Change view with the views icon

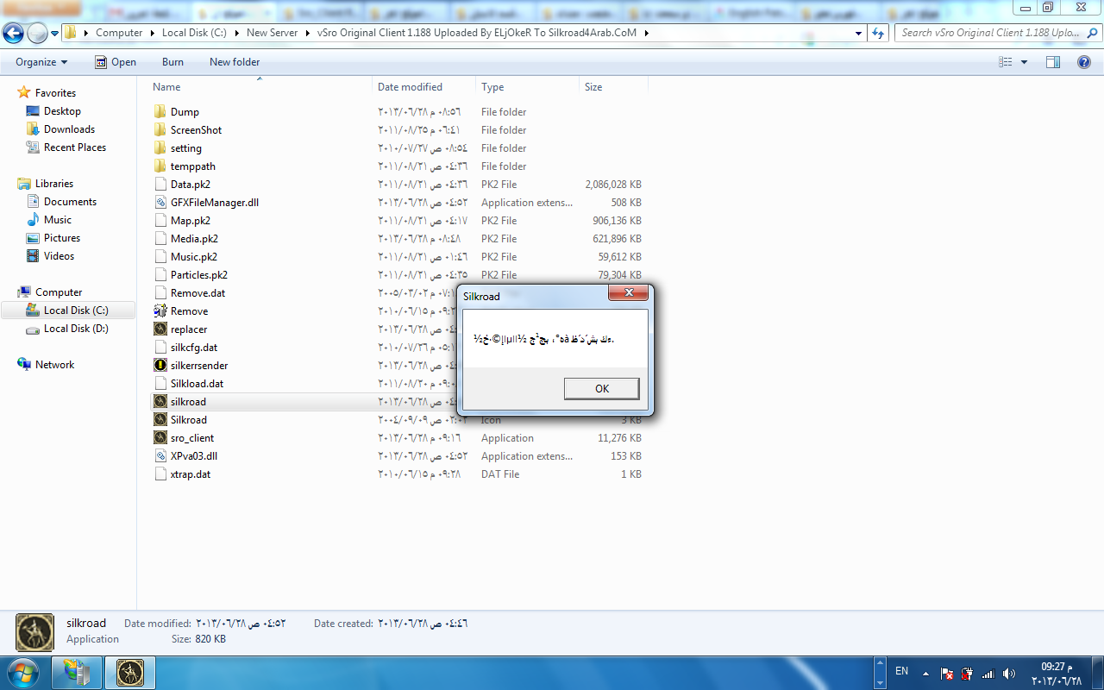click(1005, 62)
